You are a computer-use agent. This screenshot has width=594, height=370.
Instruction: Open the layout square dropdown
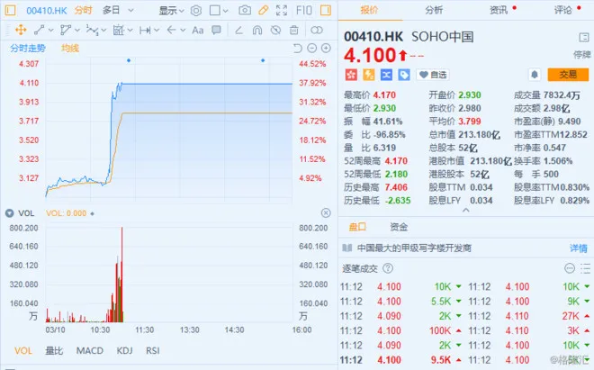[219, 11]
